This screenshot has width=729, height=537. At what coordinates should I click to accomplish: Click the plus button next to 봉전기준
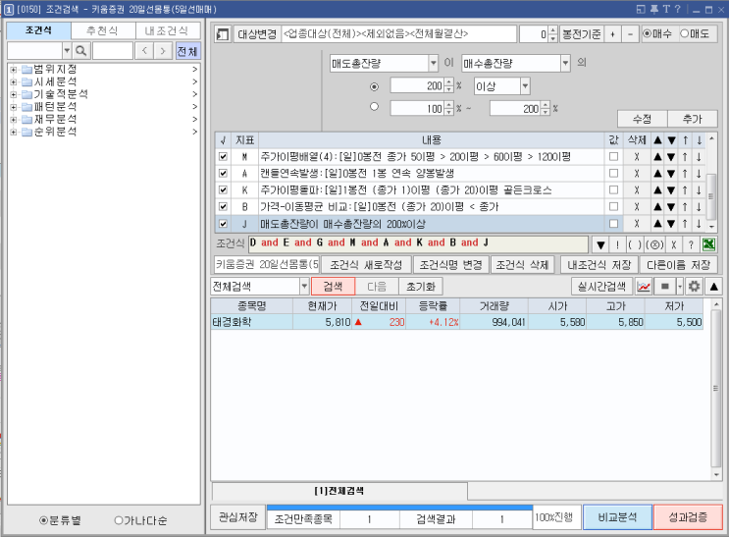[x=612, y=34]
